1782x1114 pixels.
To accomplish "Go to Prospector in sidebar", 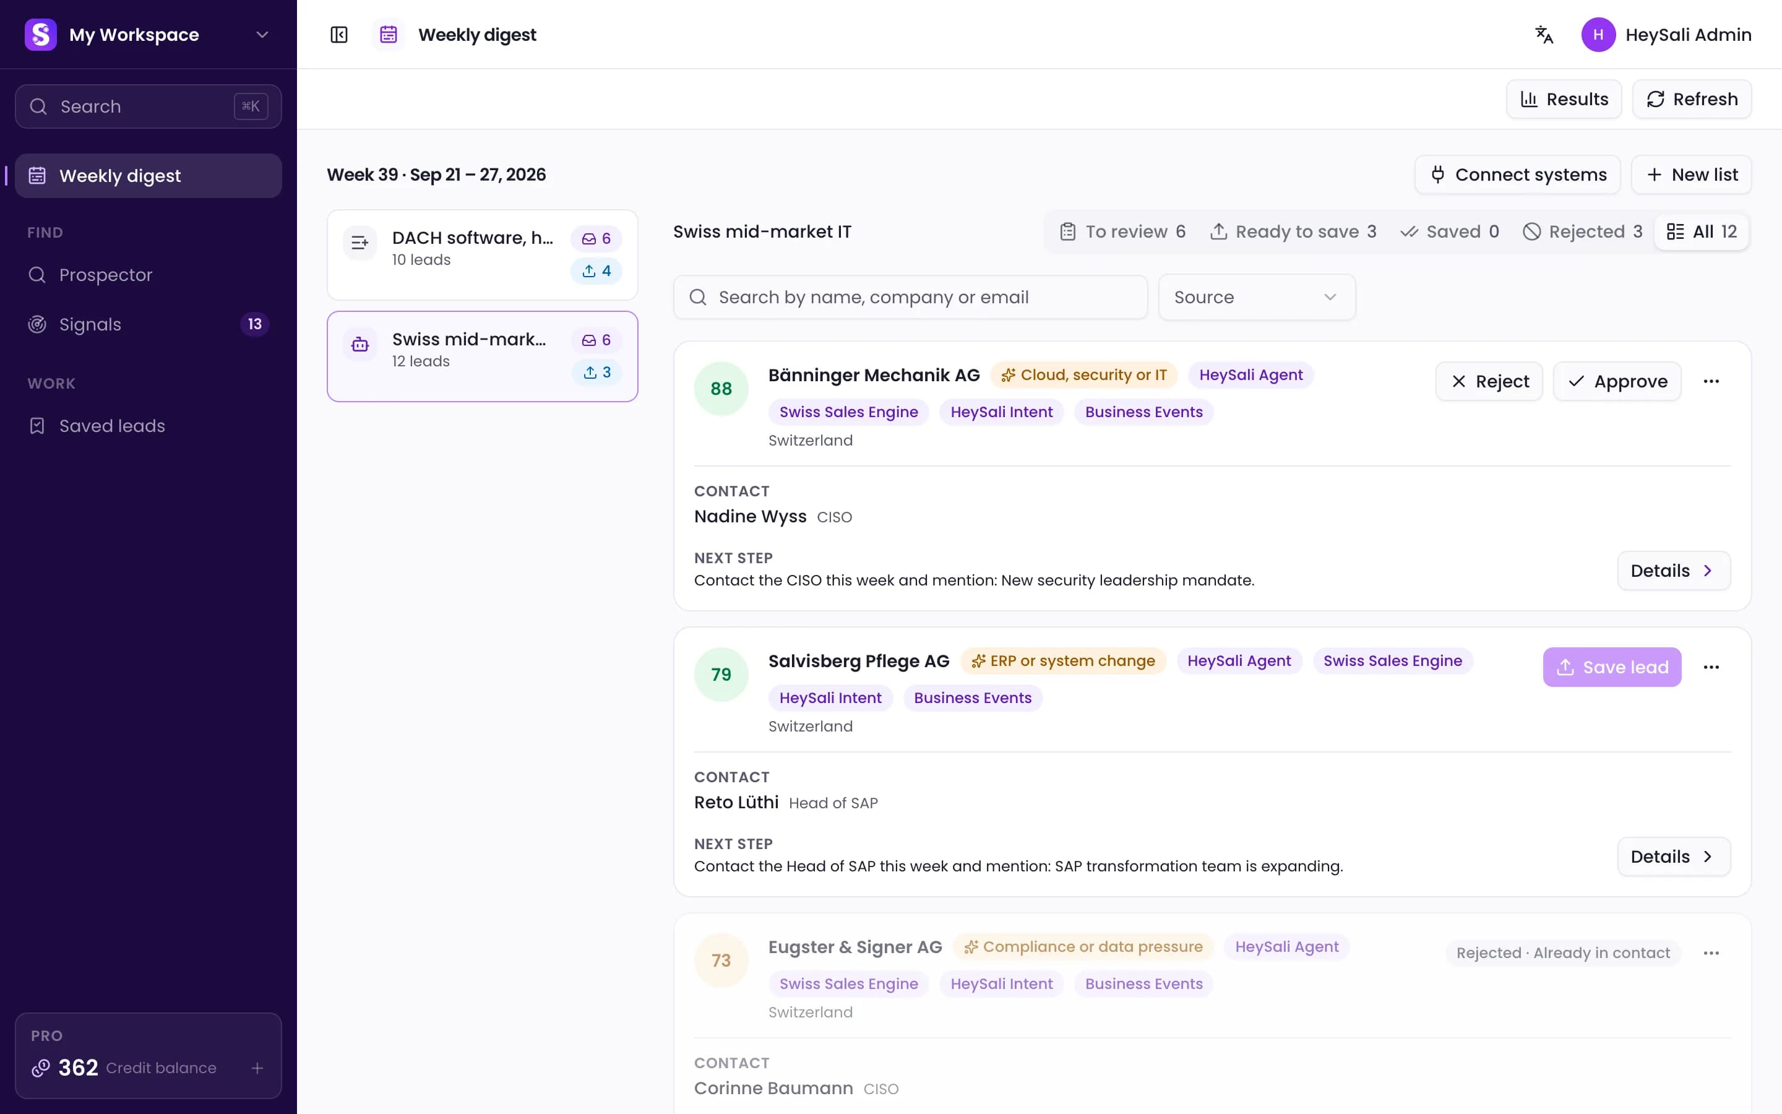I will pos(148,275).
